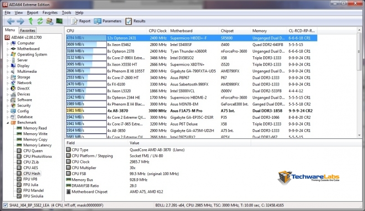Click the DirectX tree icon

[13, 88]
